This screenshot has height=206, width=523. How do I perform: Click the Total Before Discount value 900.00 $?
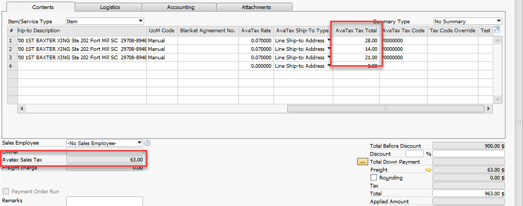coord(468,146)
